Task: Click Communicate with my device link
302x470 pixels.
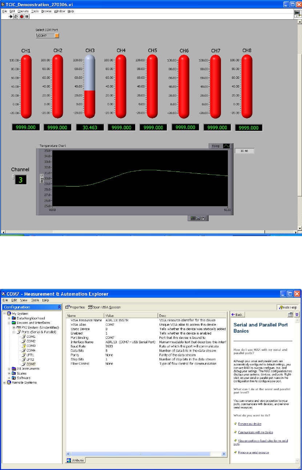Action: tap(255, 432)
